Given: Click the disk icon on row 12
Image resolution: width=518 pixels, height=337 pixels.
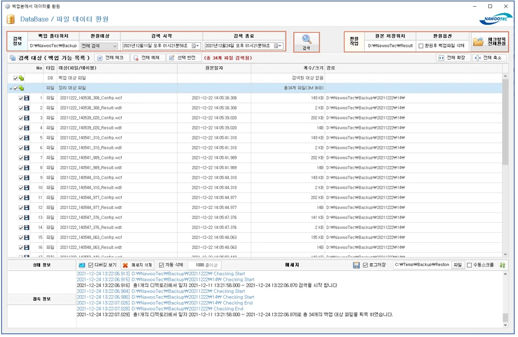Looking at the screenshot, I should 27,207.
